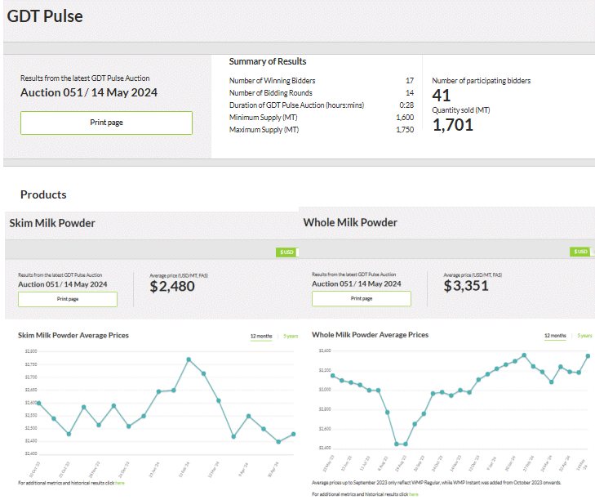The image size is (595, 500).
Task: Click the highest data point on Skim Milk Powder chart
Action: [189, 359]
